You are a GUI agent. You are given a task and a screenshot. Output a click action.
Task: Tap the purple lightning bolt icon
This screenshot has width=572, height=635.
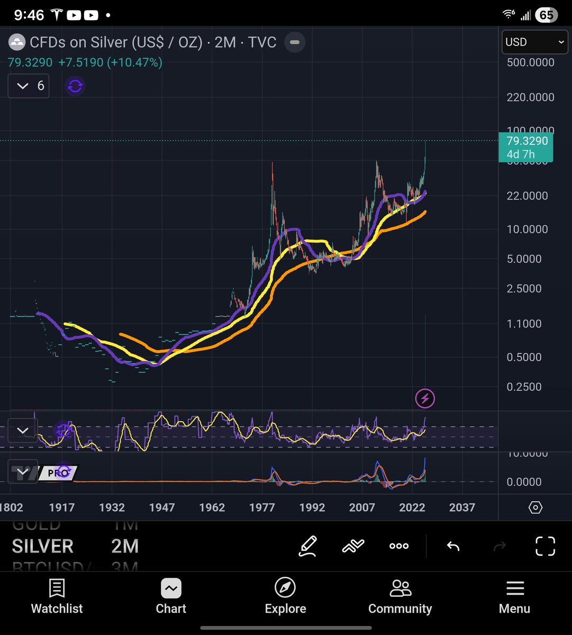[425, 398]
